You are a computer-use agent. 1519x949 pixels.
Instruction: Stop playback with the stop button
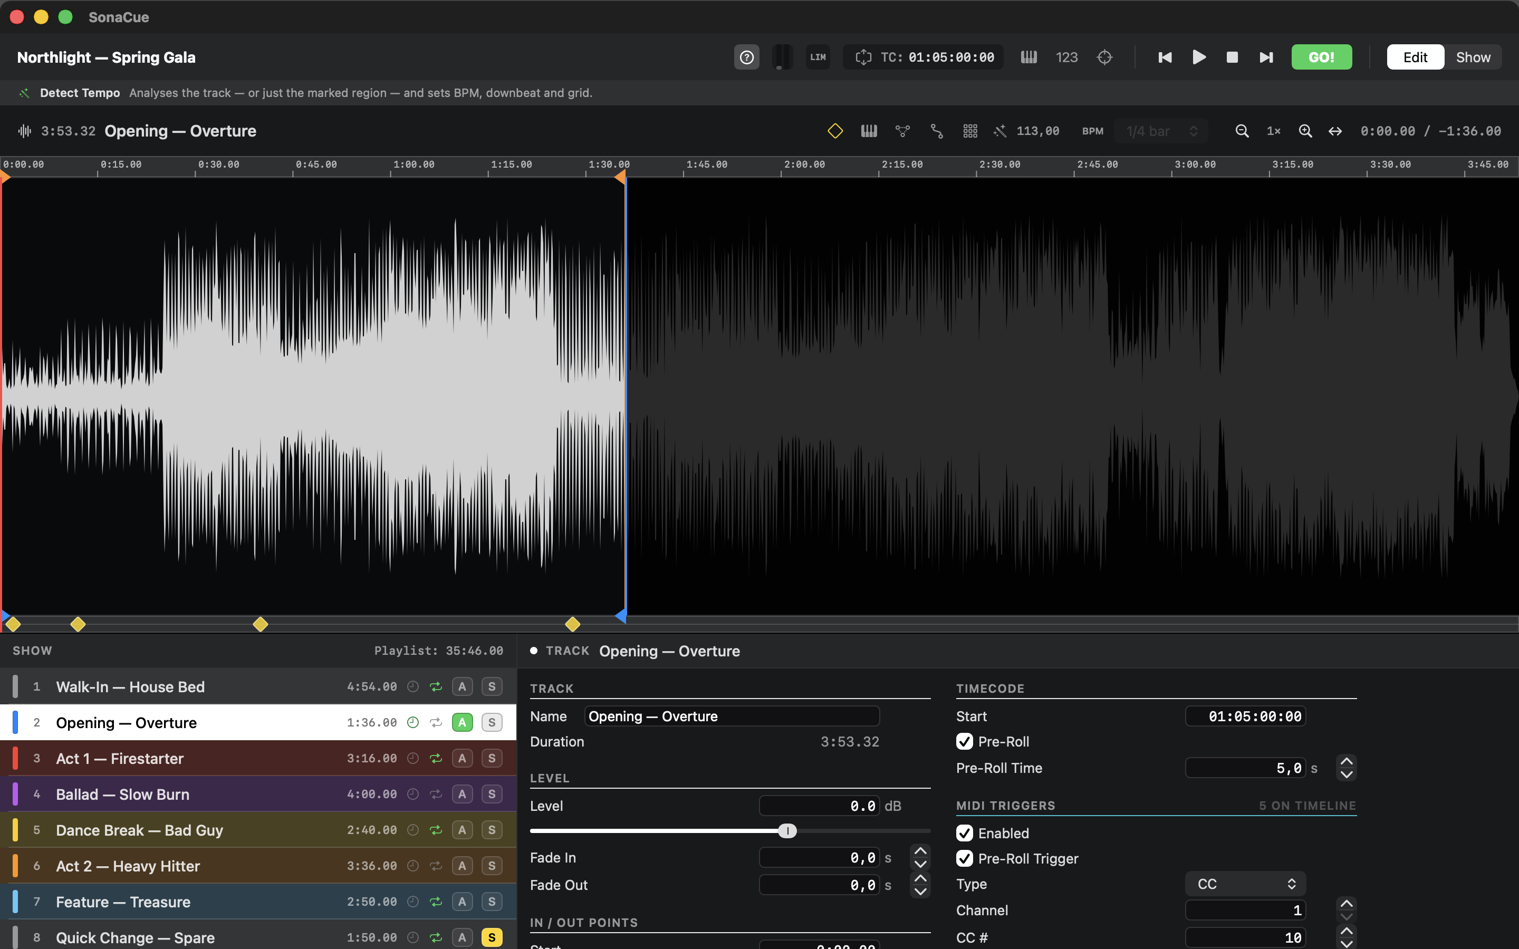pyautogui.click(x=1232, y=57)
